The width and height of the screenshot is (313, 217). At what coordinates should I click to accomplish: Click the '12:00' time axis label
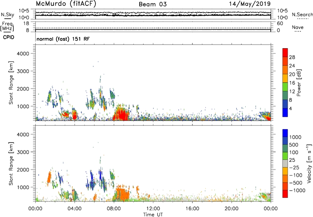[153, 209]
